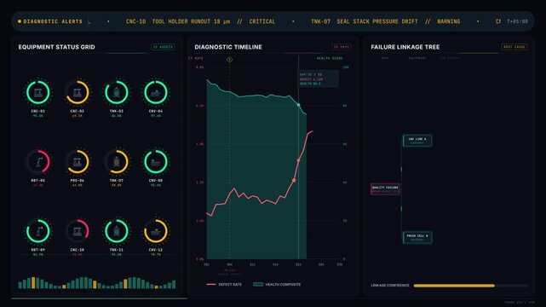Select the Quality Failure root node
This screenshot has height=307, width=546.
tap(385, 188)
